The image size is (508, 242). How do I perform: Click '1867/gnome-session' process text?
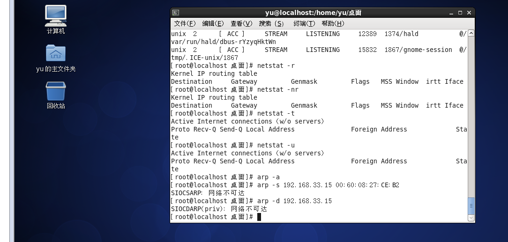pyautogui.click(x=418, y=50)
